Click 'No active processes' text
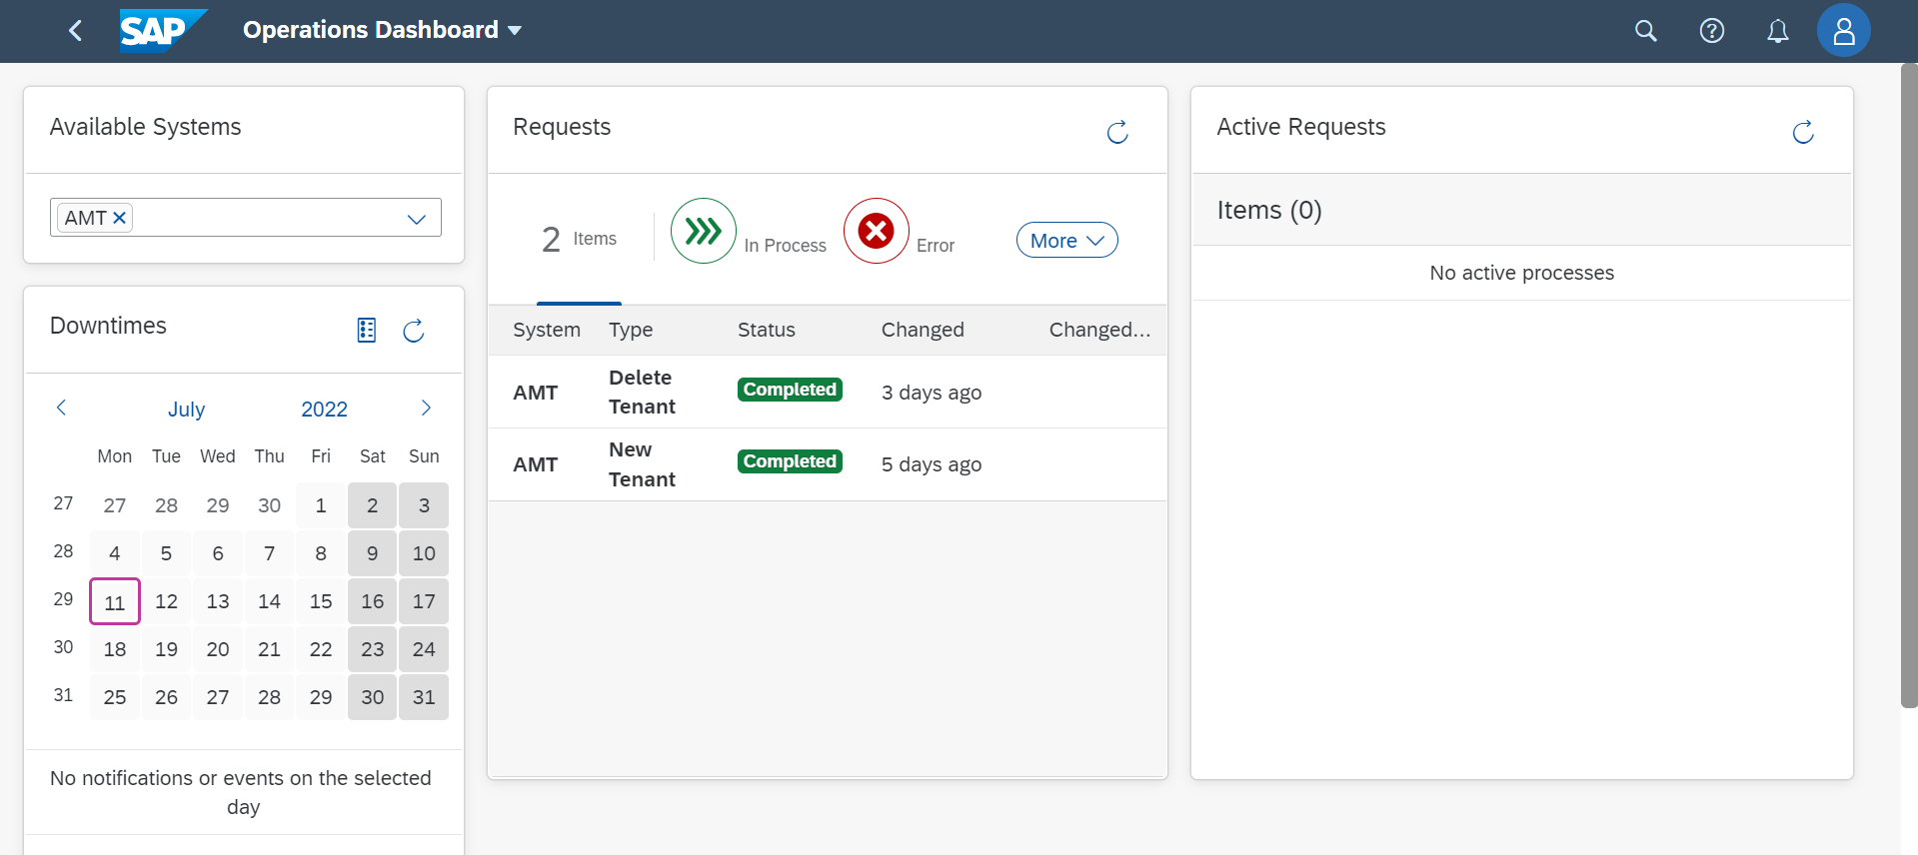Viewport: 1918px width, 855px height. tap(1521, 273)
